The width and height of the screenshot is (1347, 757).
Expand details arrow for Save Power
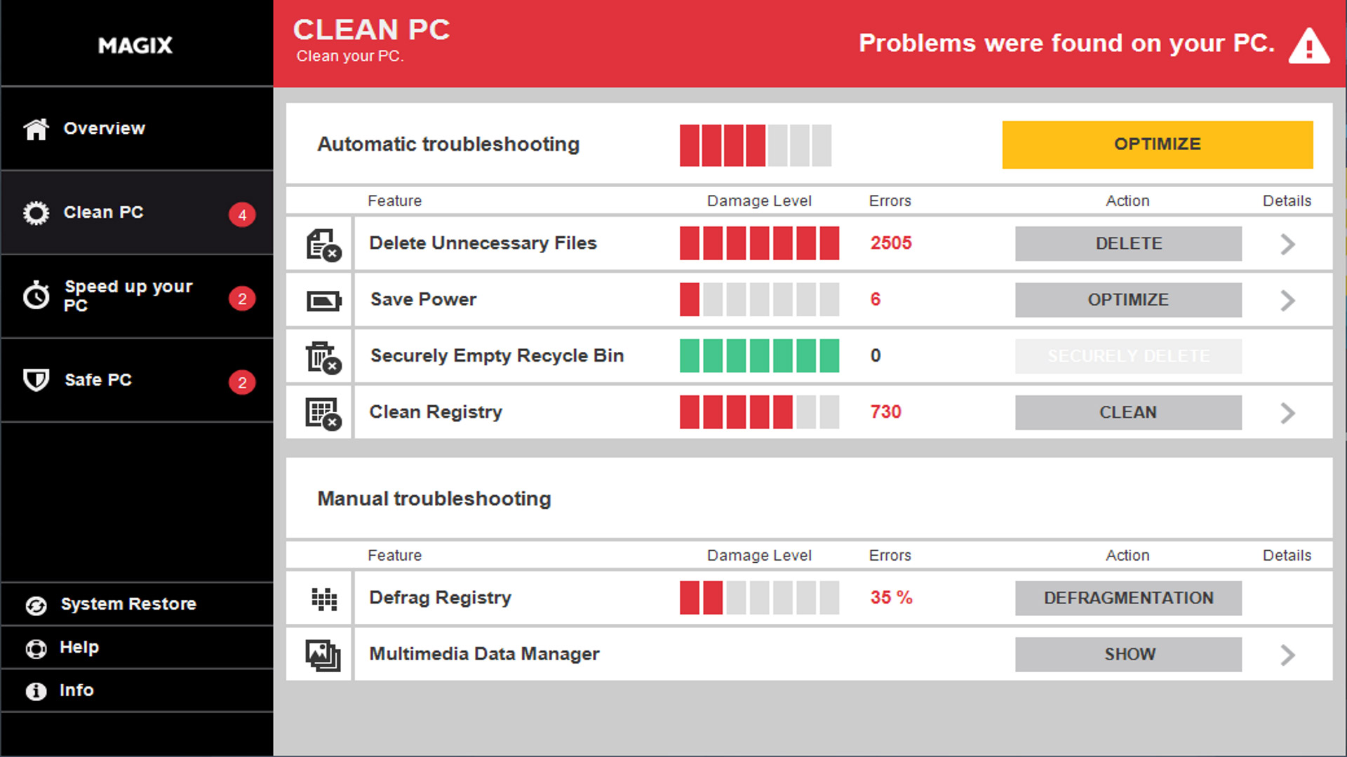[1287, 300]
